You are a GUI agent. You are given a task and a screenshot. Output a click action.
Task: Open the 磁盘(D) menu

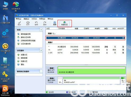tap(26, 19)
